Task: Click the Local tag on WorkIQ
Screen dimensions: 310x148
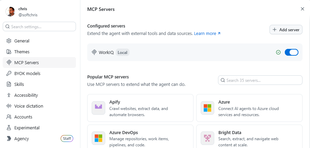Action: coord(122,52)
